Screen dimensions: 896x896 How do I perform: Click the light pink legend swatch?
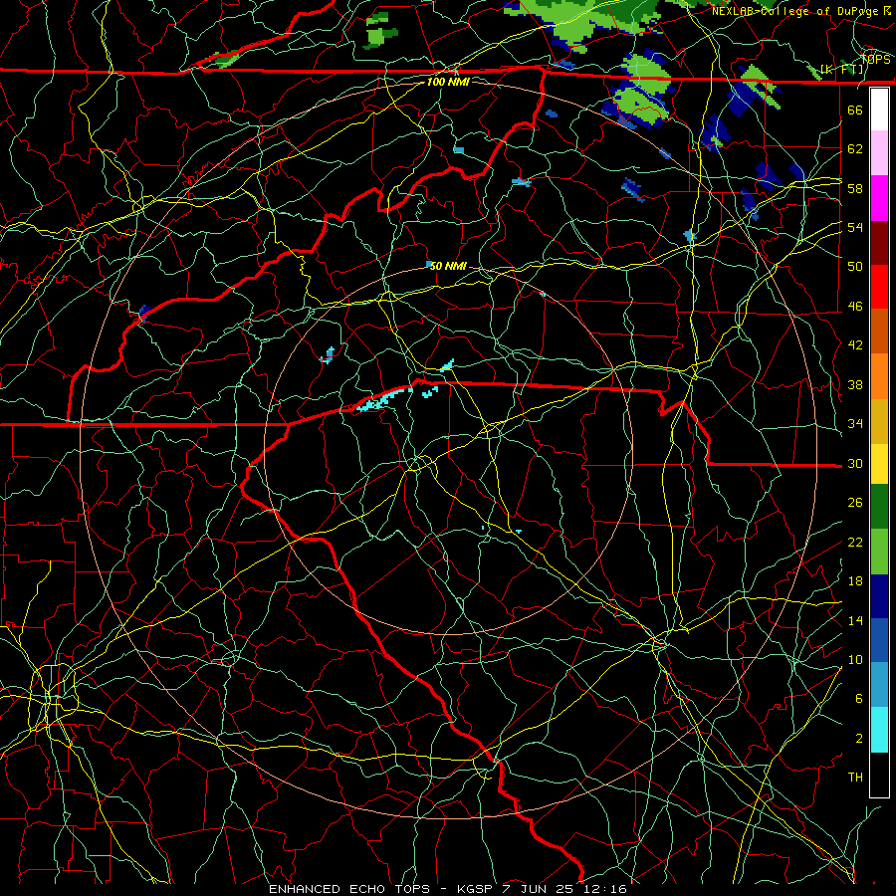click(x=879, y=153)
